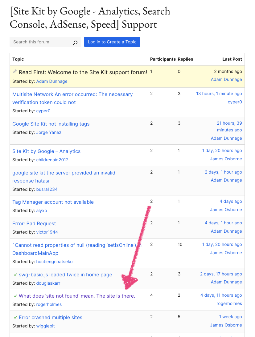Open Error: Bad Request topic

click(x=34, y=224)
